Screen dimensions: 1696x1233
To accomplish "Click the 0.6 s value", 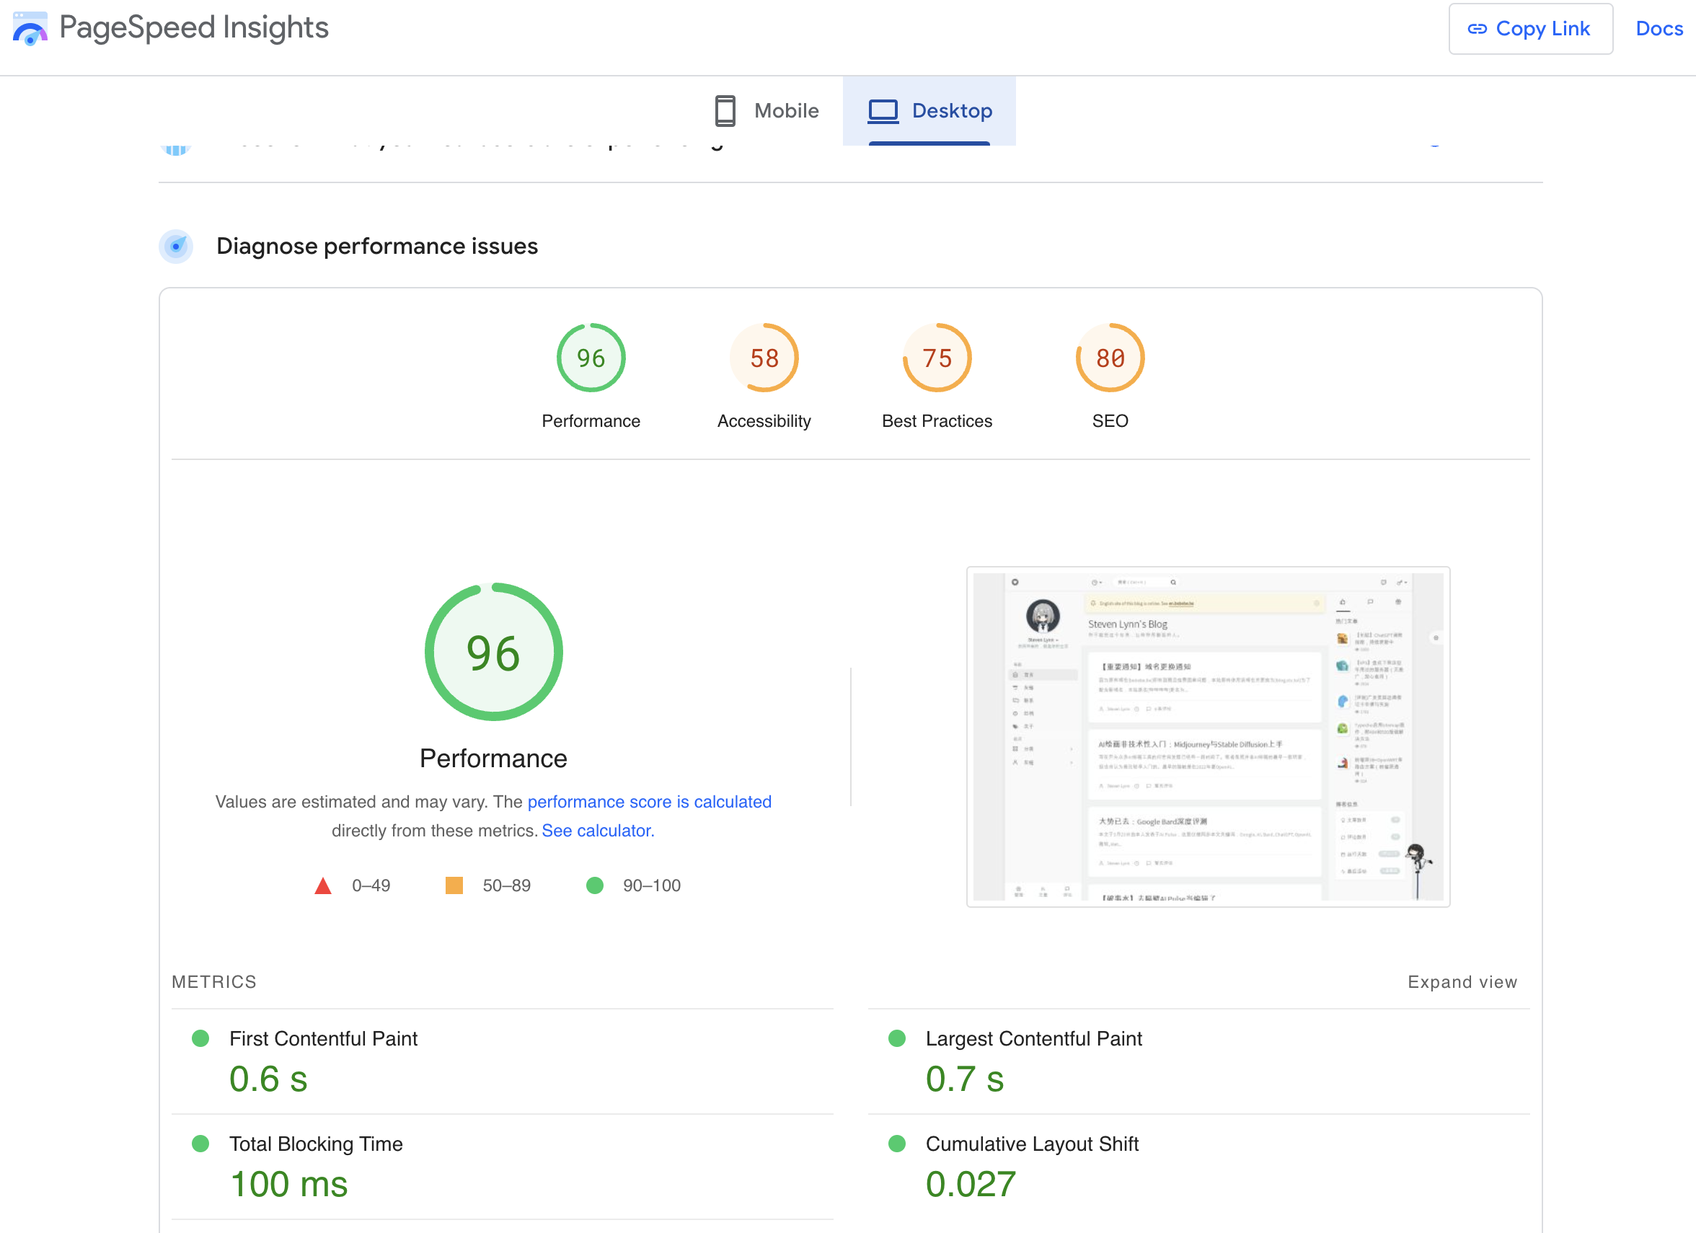I will point(268,1079).
